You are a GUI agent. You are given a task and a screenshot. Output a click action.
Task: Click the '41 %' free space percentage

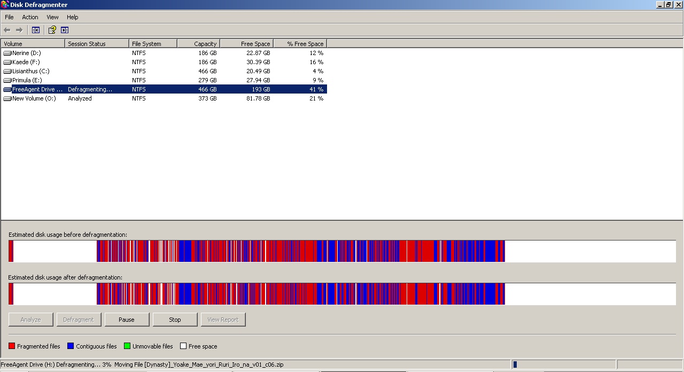[x=317, y=89]
